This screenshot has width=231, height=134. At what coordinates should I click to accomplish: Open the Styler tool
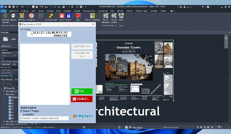click(121, 17)
